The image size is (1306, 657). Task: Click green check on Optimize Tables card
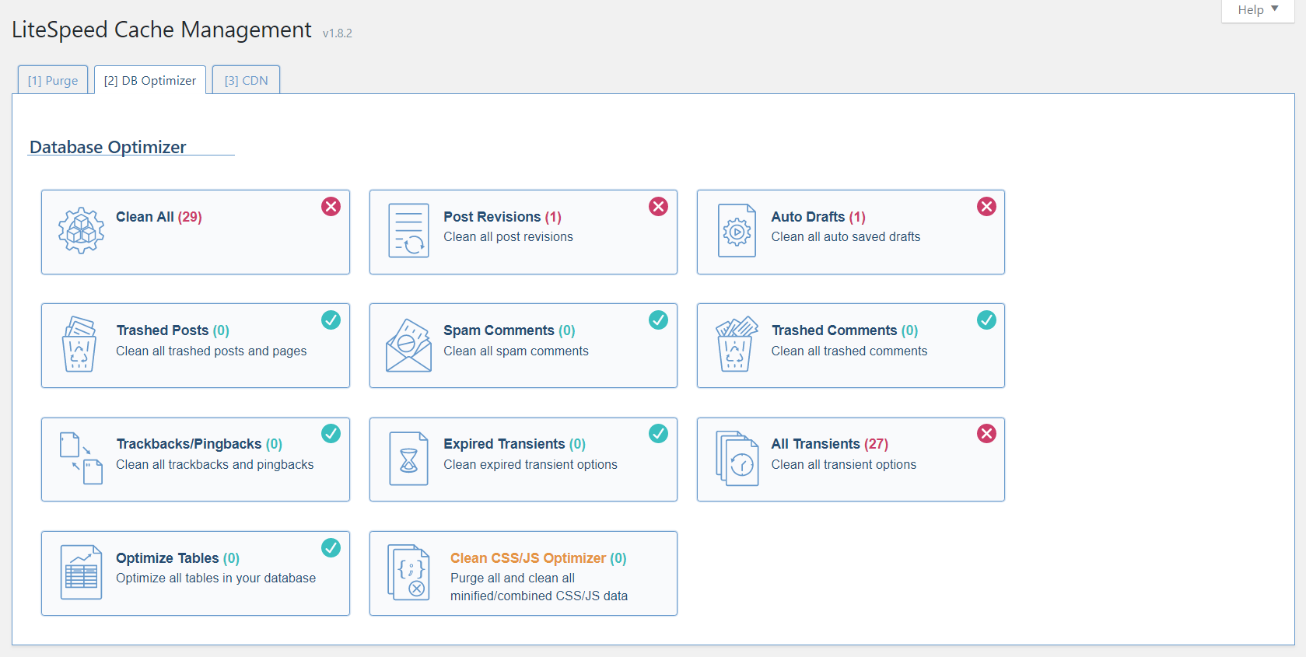click(331, 547)
